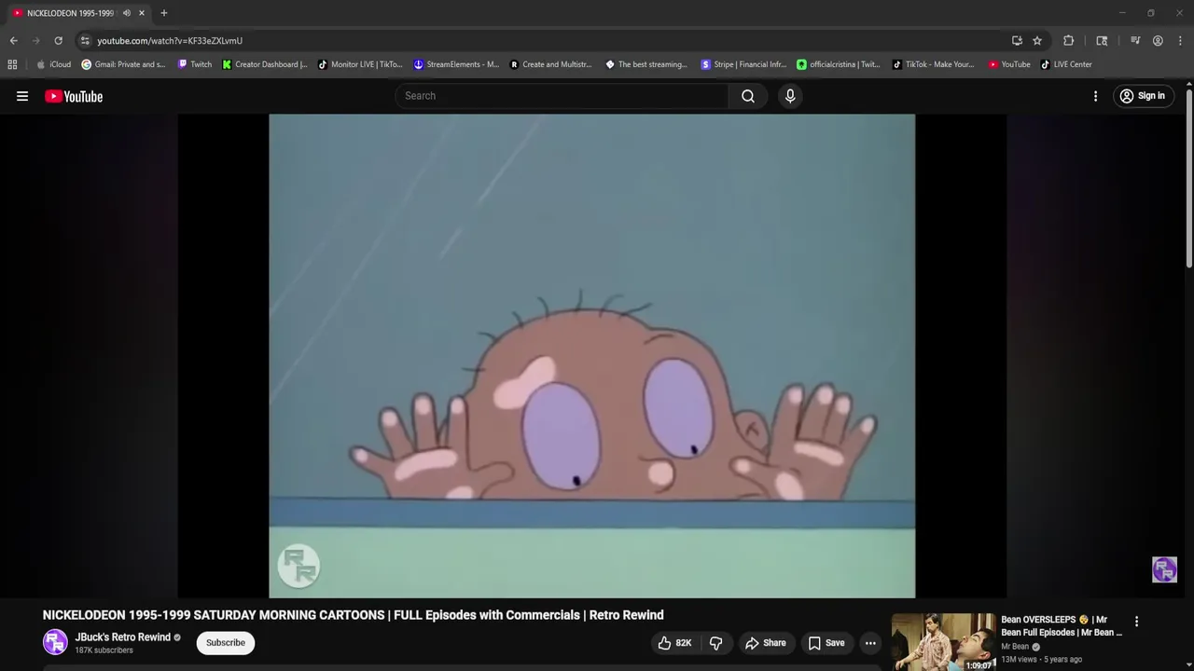Click the address bar URL
The height and width of the screenshot is (671, 1194).
click(170, 41)
